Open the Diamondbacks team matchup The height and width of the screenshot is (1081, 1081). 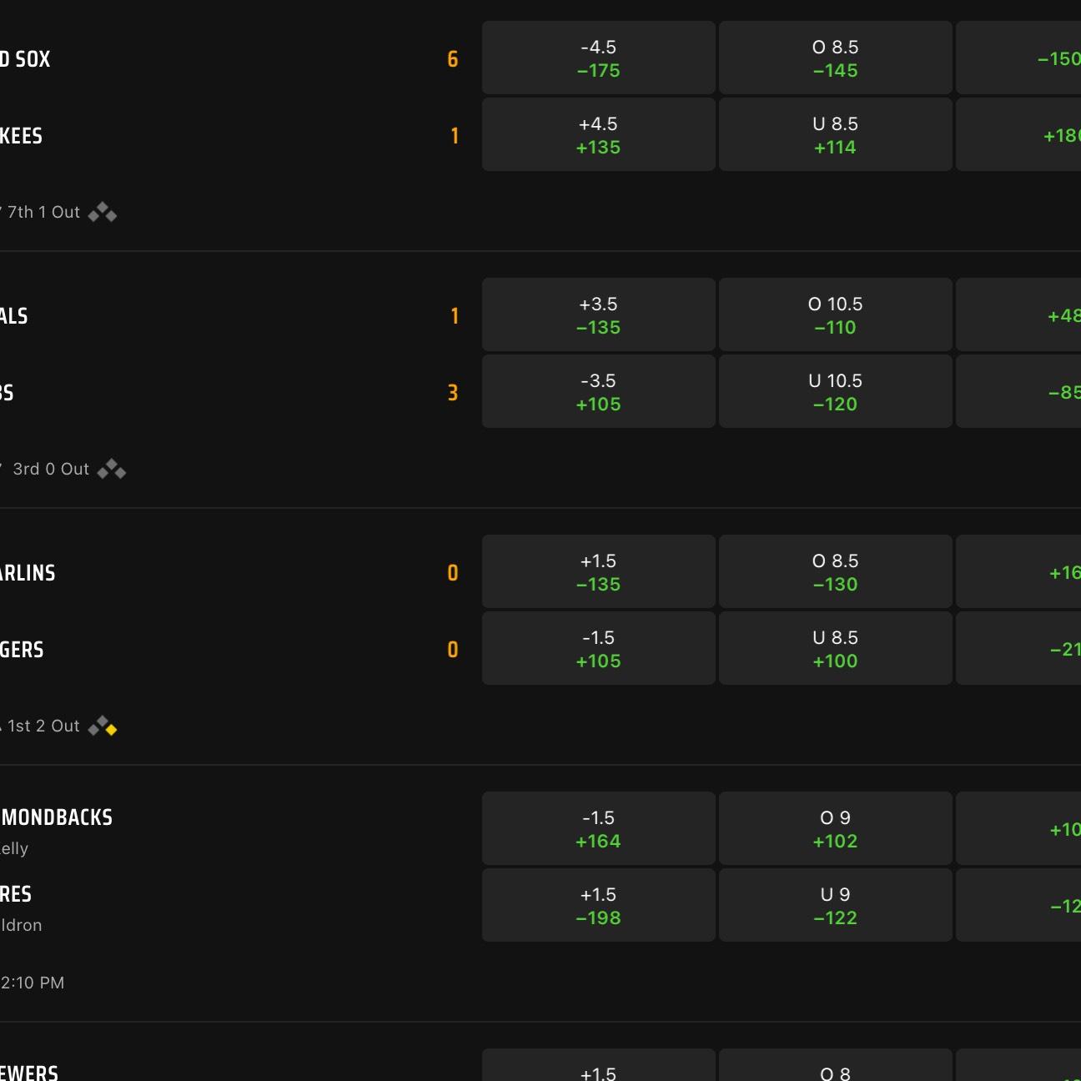tap(56, 817)
